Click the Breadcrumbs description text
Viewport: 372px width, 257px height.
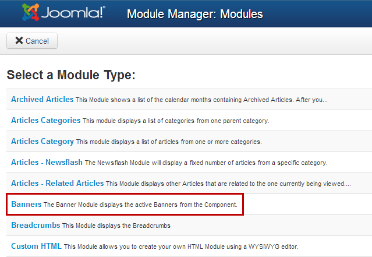click(116, 226)
